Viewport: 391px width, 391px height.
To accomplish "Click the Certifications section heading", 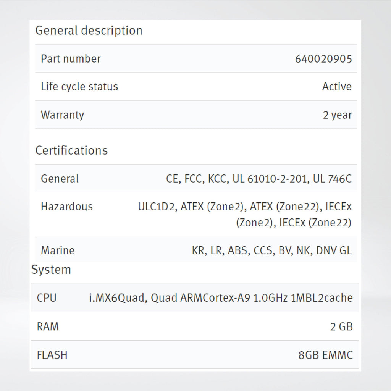I will point(71,150).
